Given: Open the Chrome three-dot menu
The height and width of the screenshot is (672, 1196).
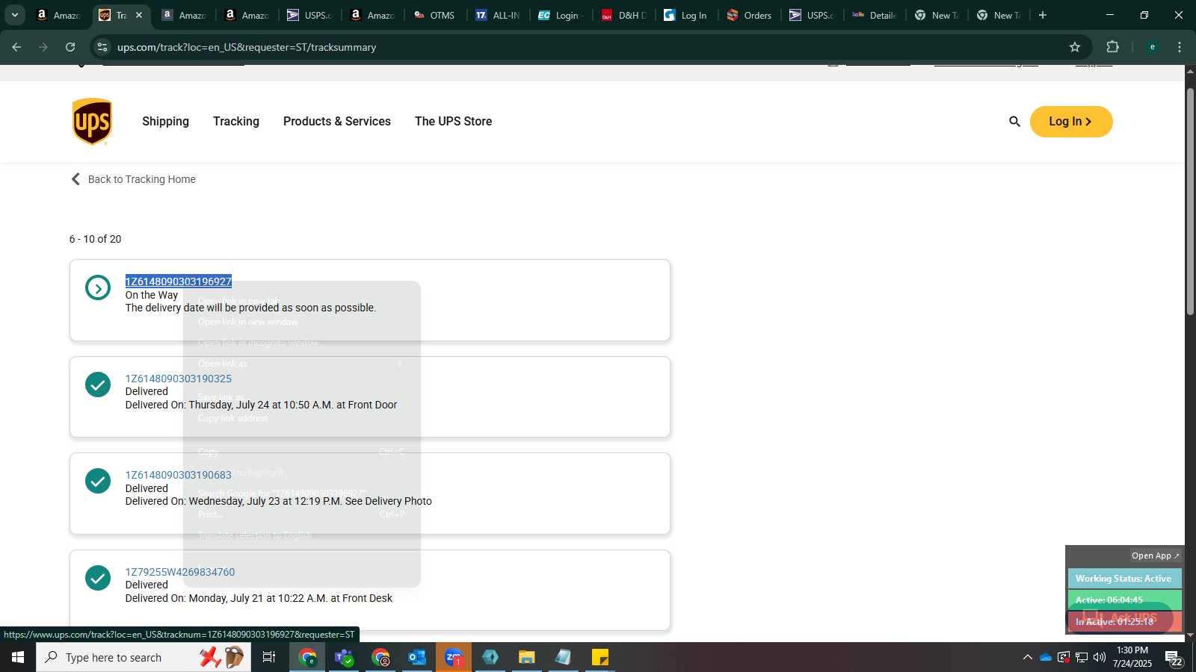Looking at the screenshot, I should 1180,47.
